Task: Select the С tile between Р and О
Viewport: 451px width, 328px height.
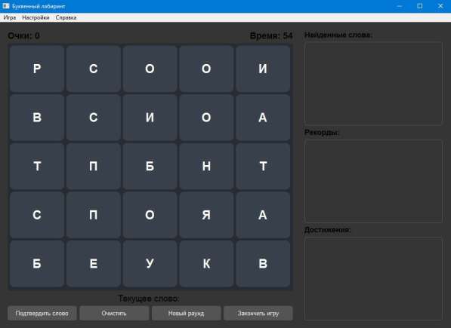Action: click(x=94, y=69)
